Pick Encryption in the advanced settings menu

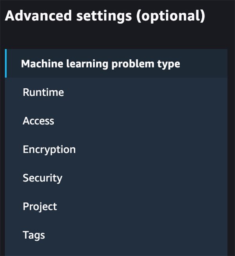pyautogui.click(x=49, y=149)
